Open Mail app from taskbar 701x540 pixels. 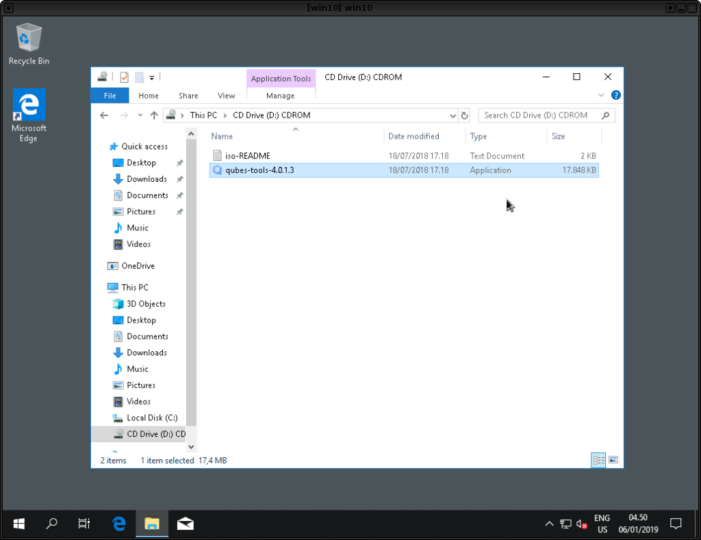185,524
